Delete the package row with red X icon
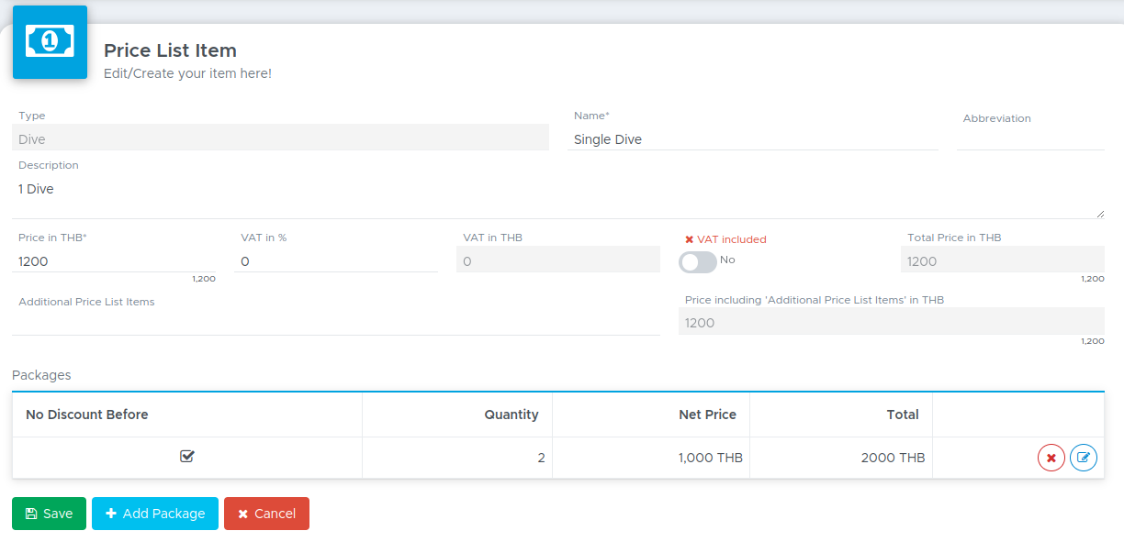This screenshot has width=1124, height=542. [1051, 458]
